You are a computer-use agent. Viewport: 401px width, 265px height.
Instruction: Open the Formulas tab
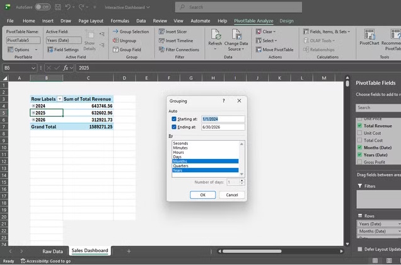pos(120,21)
